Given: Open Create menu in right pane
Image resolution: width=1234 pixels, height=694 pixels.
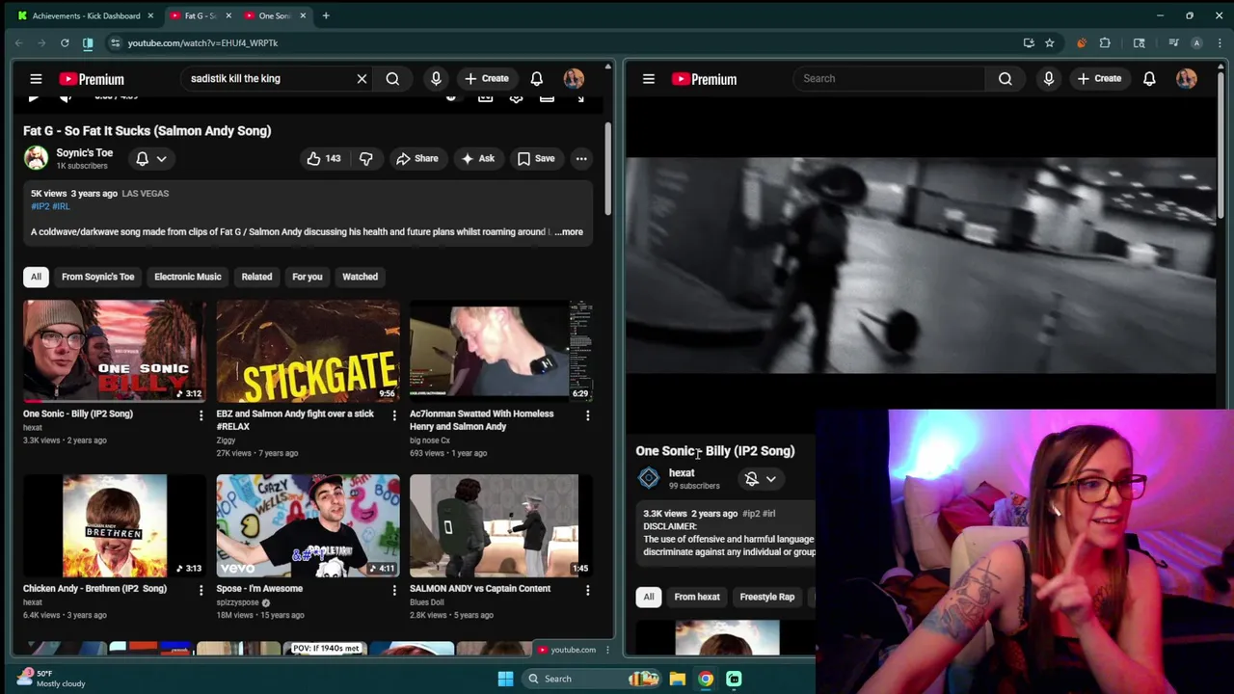Looking at the screenshot, I should tap(1099, 79).
